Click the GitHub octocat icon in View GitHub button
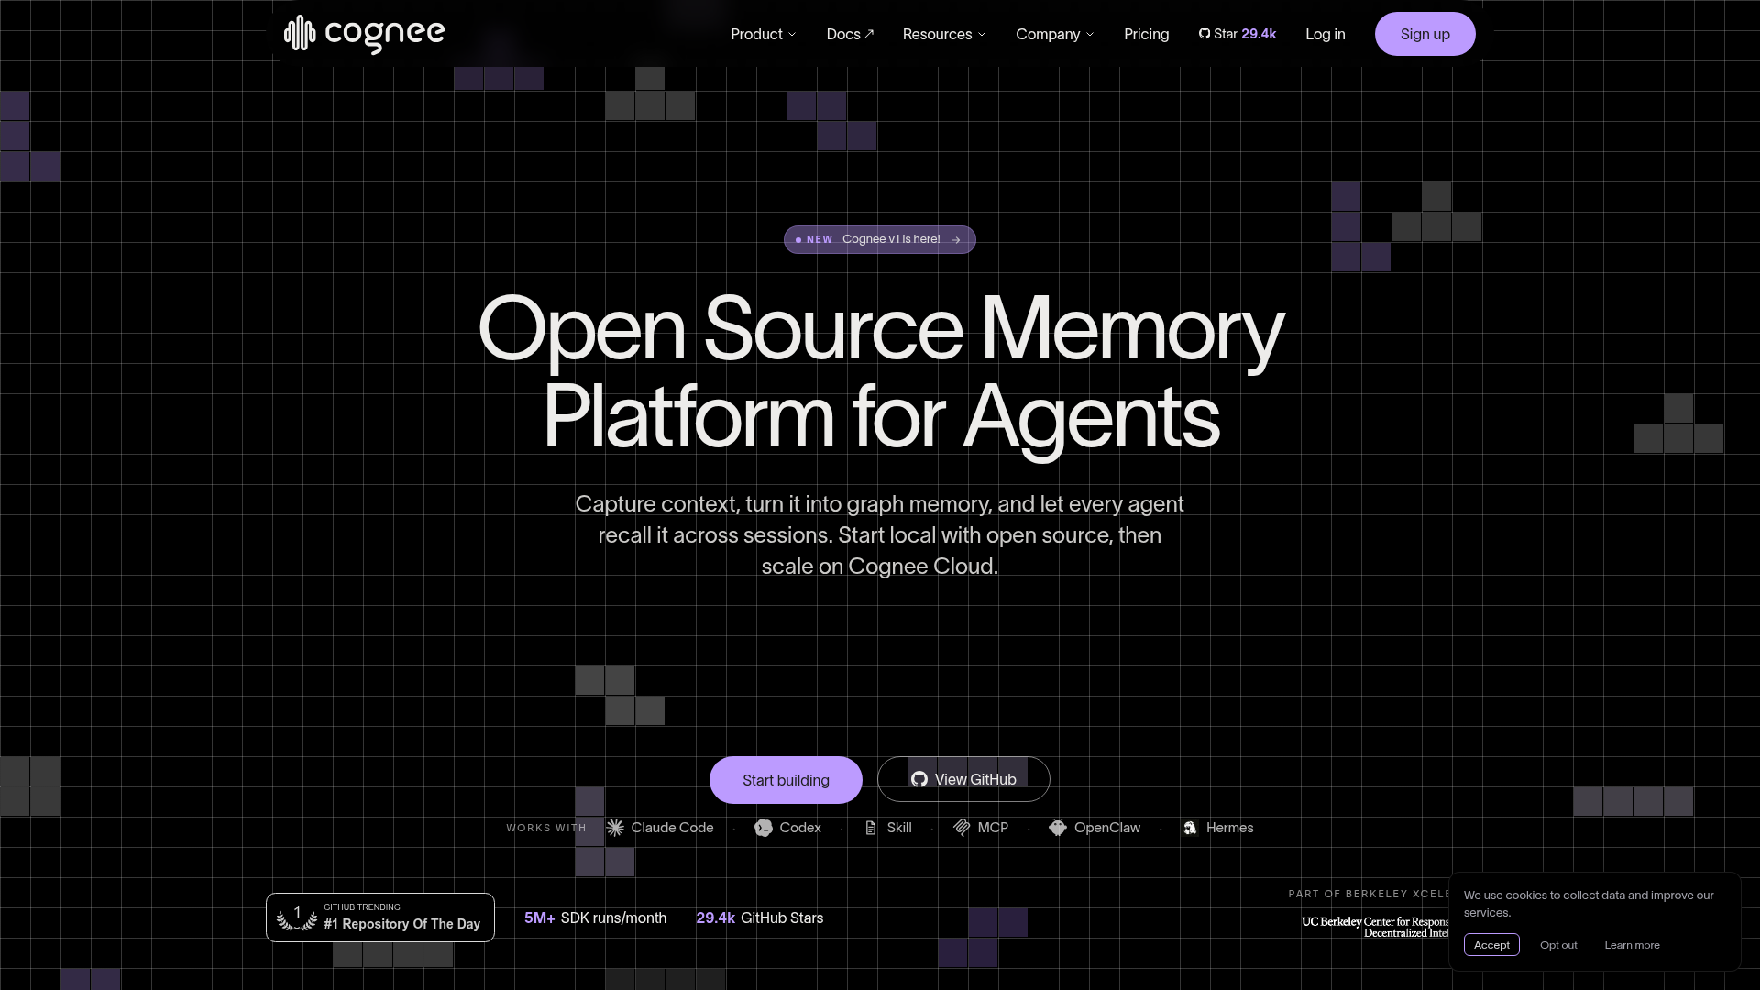 pos(918,779)
